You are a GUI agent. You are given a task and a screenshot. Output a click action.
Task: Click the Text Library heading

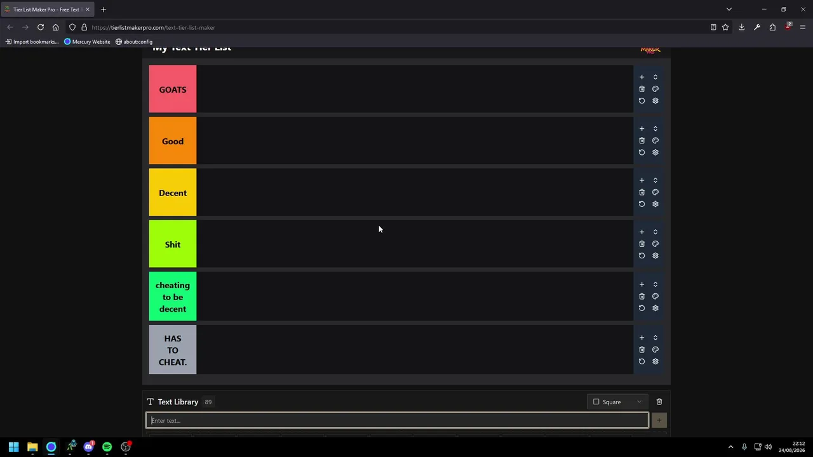point(178,402)
